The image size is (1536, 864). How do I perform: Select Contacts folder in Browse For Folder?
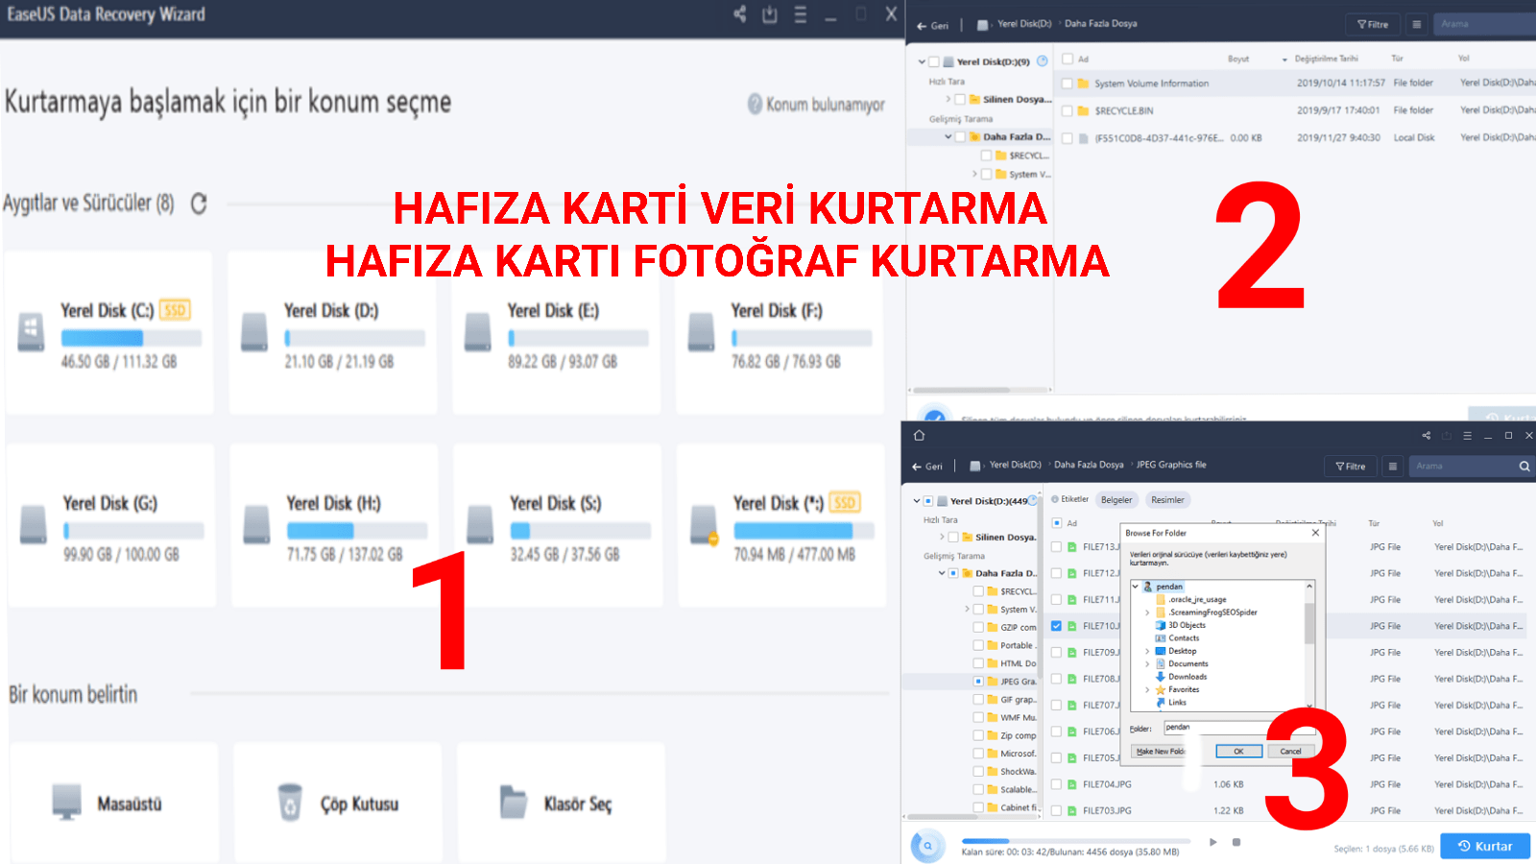[x=1183, y=638]
